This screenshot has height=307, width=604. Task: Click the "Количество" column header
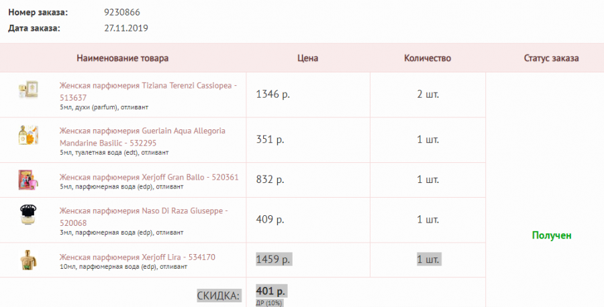tap(427, 58)
